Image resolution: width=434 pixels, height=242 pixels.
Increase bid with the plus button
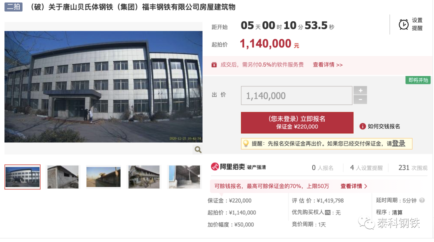coord(360,90)
